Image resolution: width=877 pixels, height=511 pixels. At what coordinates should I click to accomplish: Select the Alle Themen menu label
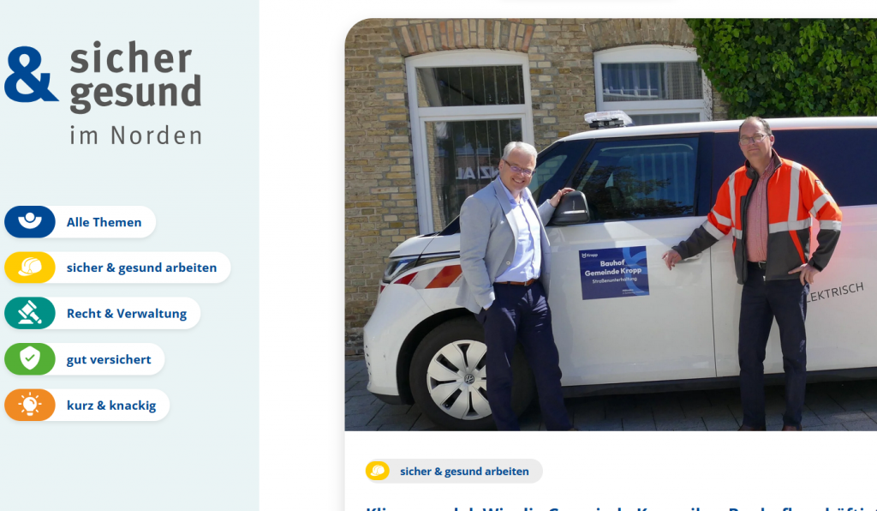(x=104, y=222)
